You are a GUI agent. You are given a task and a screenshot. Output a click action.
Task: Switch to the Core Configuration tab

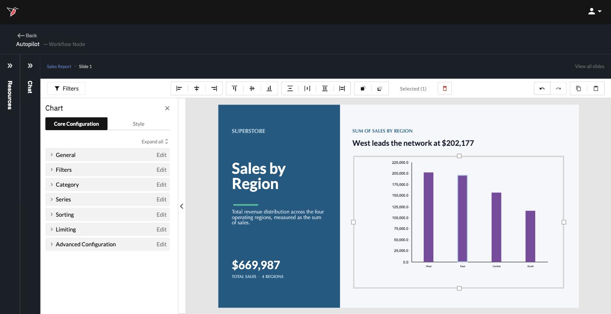76,124
